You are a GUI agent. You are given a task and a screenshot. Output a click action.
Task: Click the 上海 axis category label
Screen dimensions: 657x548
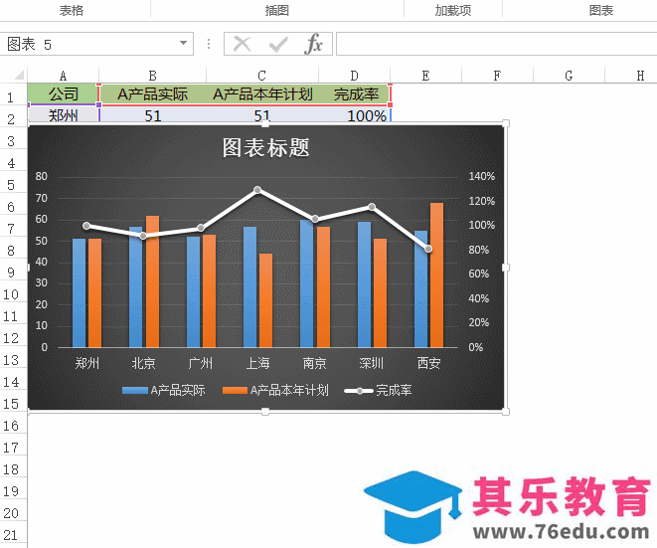[257, 363]
